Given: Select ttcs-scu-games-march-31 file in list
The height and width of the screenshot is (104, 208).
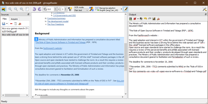Looking at the screenshot, I should [15, 30].
